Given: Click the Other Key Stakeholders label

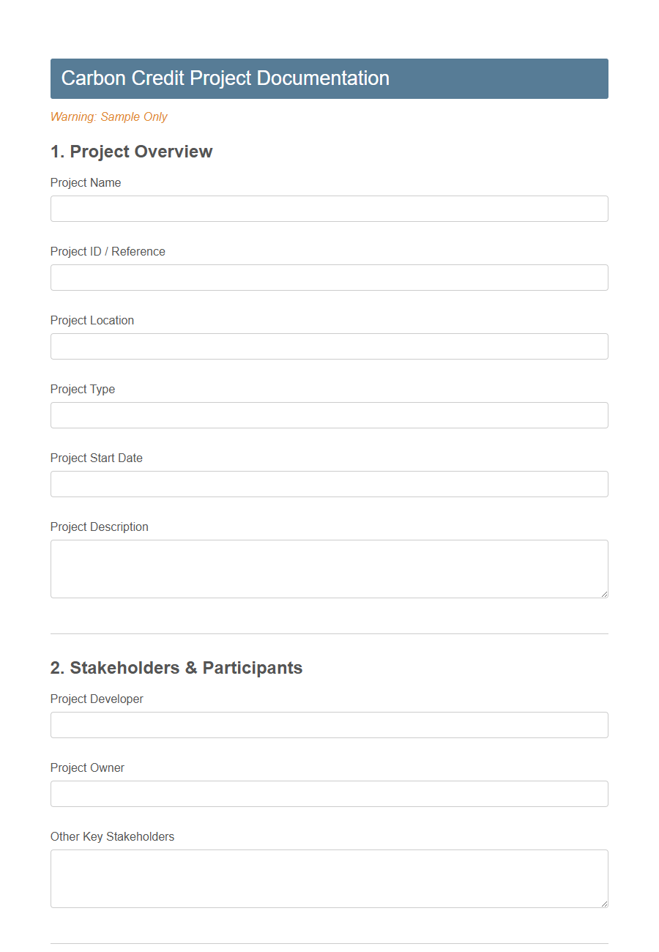Looking at the screenshot, I should tap(112, 836).
